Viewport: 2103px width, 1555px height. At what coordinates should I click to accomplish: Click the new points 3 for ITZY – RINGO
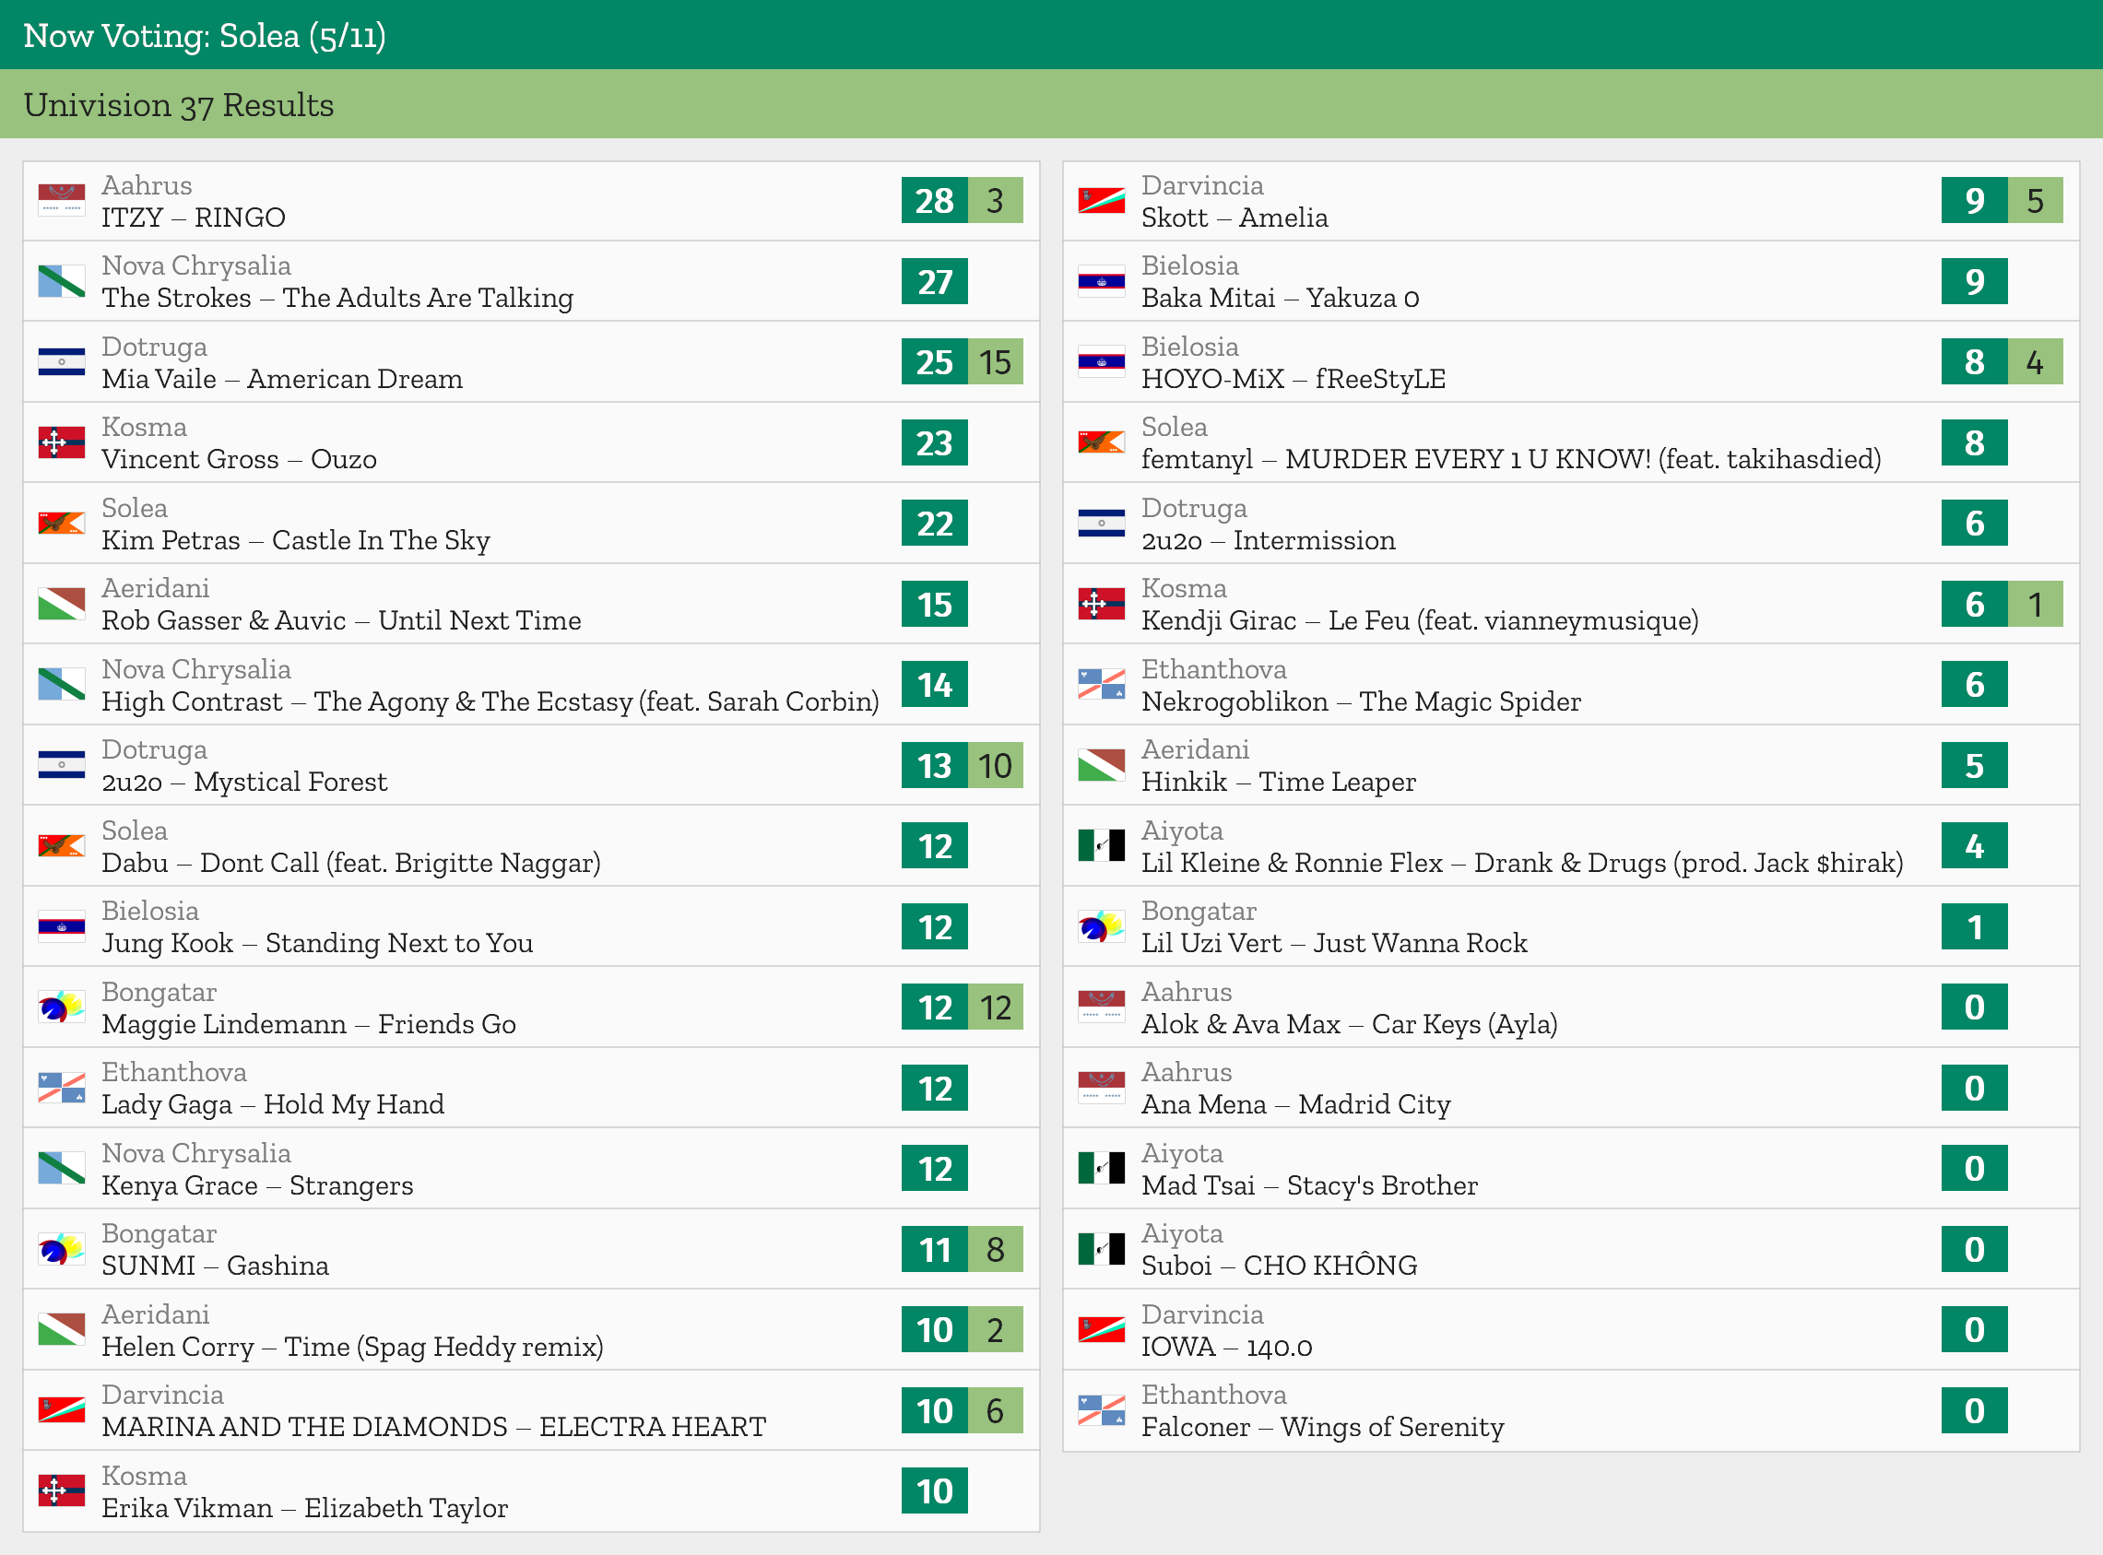pos(995,201)
